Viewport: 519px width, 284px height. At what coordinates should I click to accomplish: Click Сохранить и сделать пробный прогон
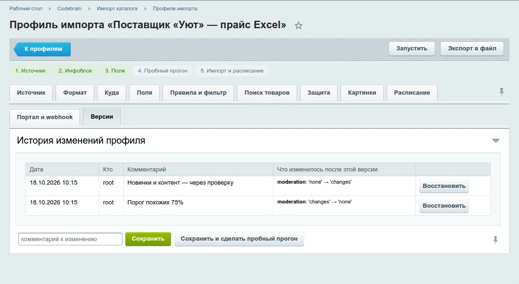(239, 239)
